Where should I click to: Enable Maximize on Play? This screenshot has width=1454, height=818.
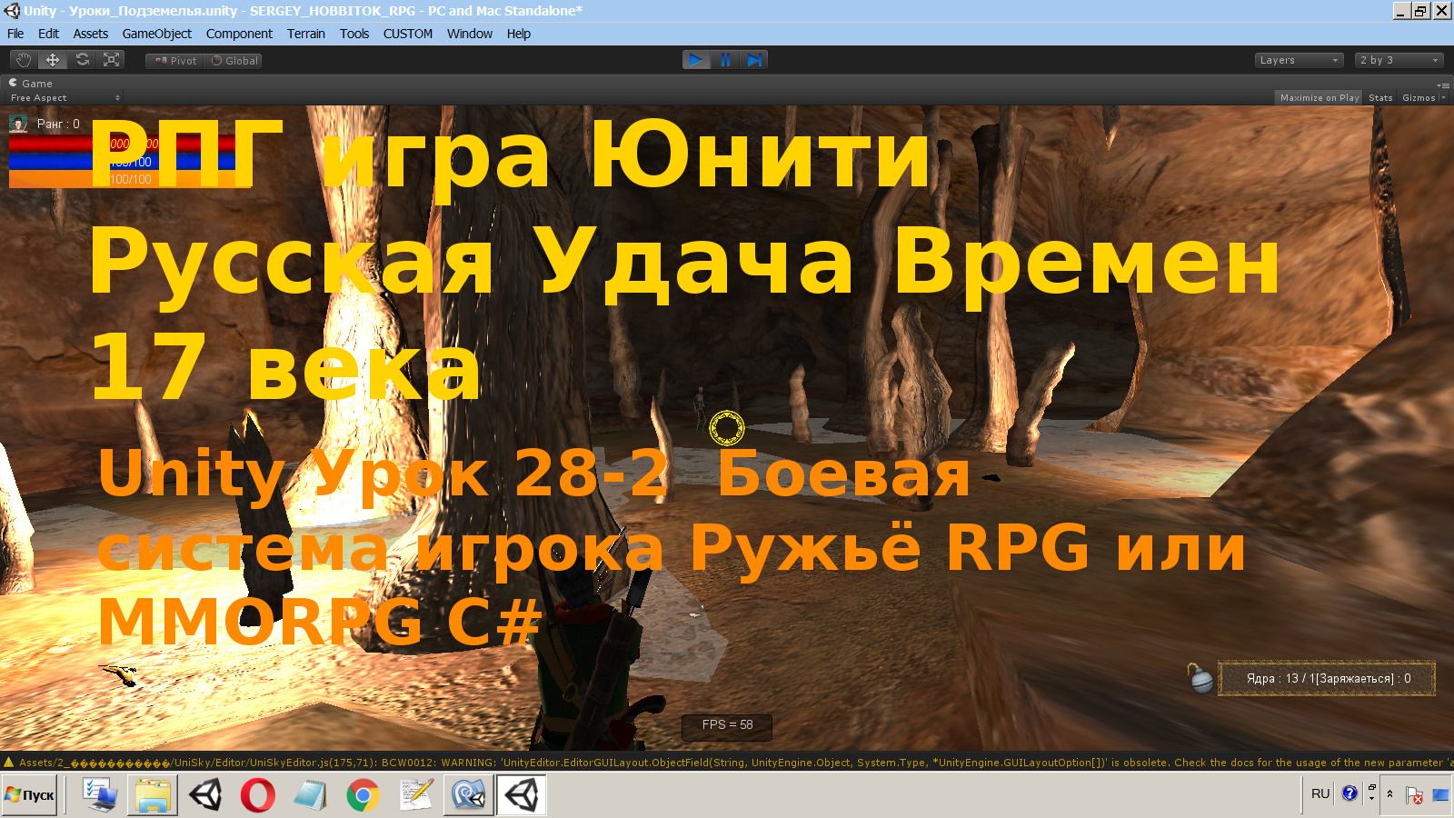[x=1319, y=97]
